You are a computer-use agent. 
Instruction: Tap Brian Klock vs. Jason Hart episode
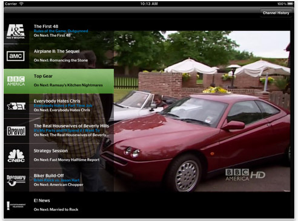tap(56, 180)
